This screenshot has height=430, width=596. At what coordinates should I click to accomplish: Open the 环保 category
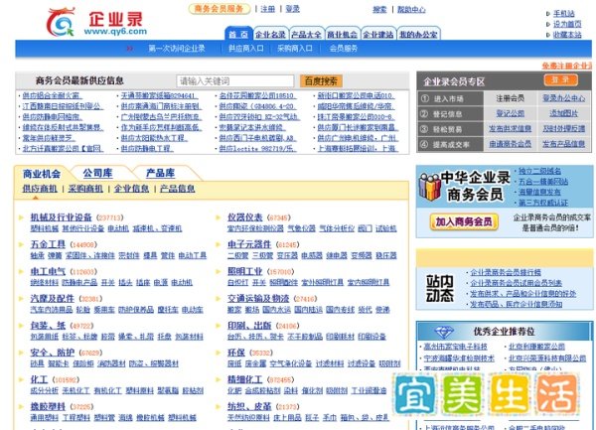236,353
